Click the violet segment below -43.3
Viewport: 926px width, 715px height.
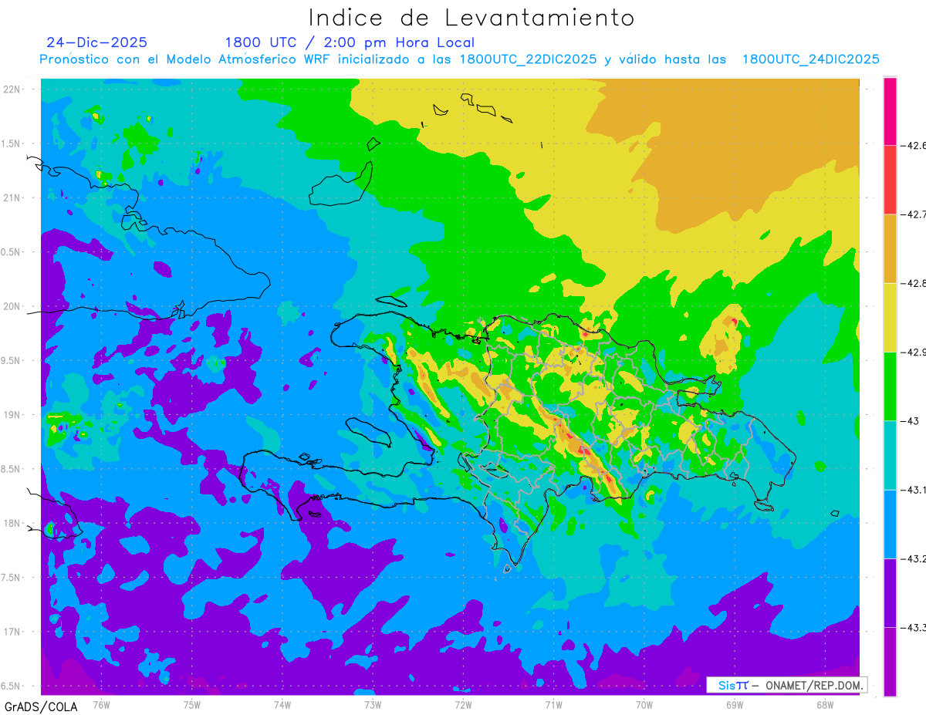[890, 661]
